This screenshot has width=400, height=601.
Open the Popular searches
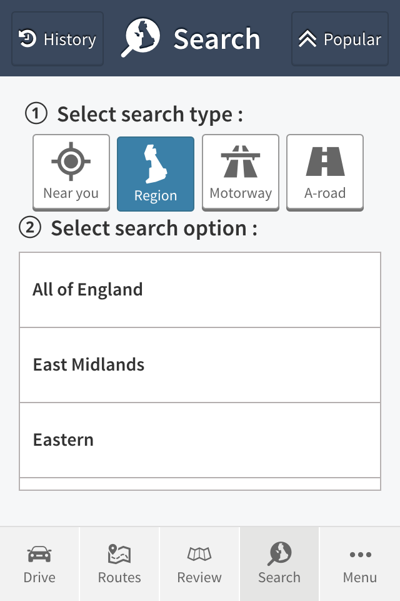coord(340,39)
